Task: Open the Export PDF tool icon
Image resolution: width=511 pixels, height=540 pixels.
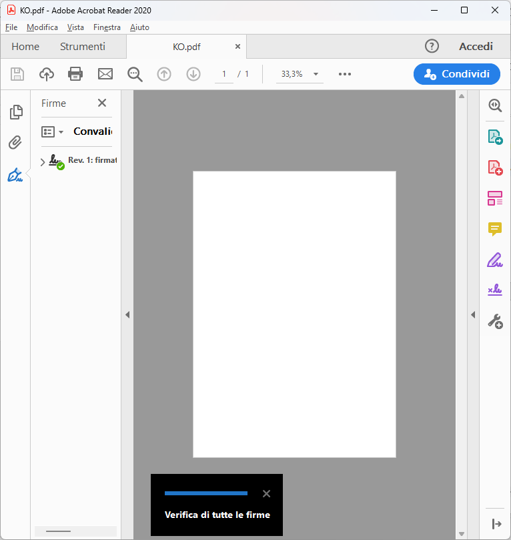Action: tap(494, 137)
